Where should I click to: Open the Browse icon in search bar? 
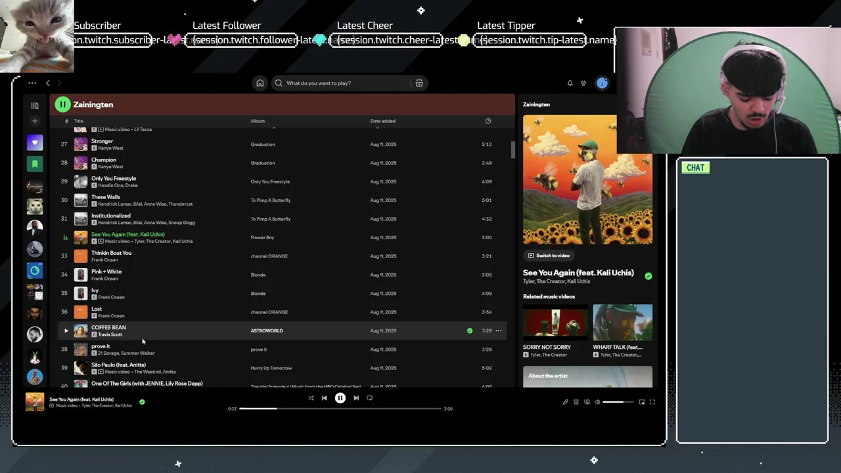(419, 83)
